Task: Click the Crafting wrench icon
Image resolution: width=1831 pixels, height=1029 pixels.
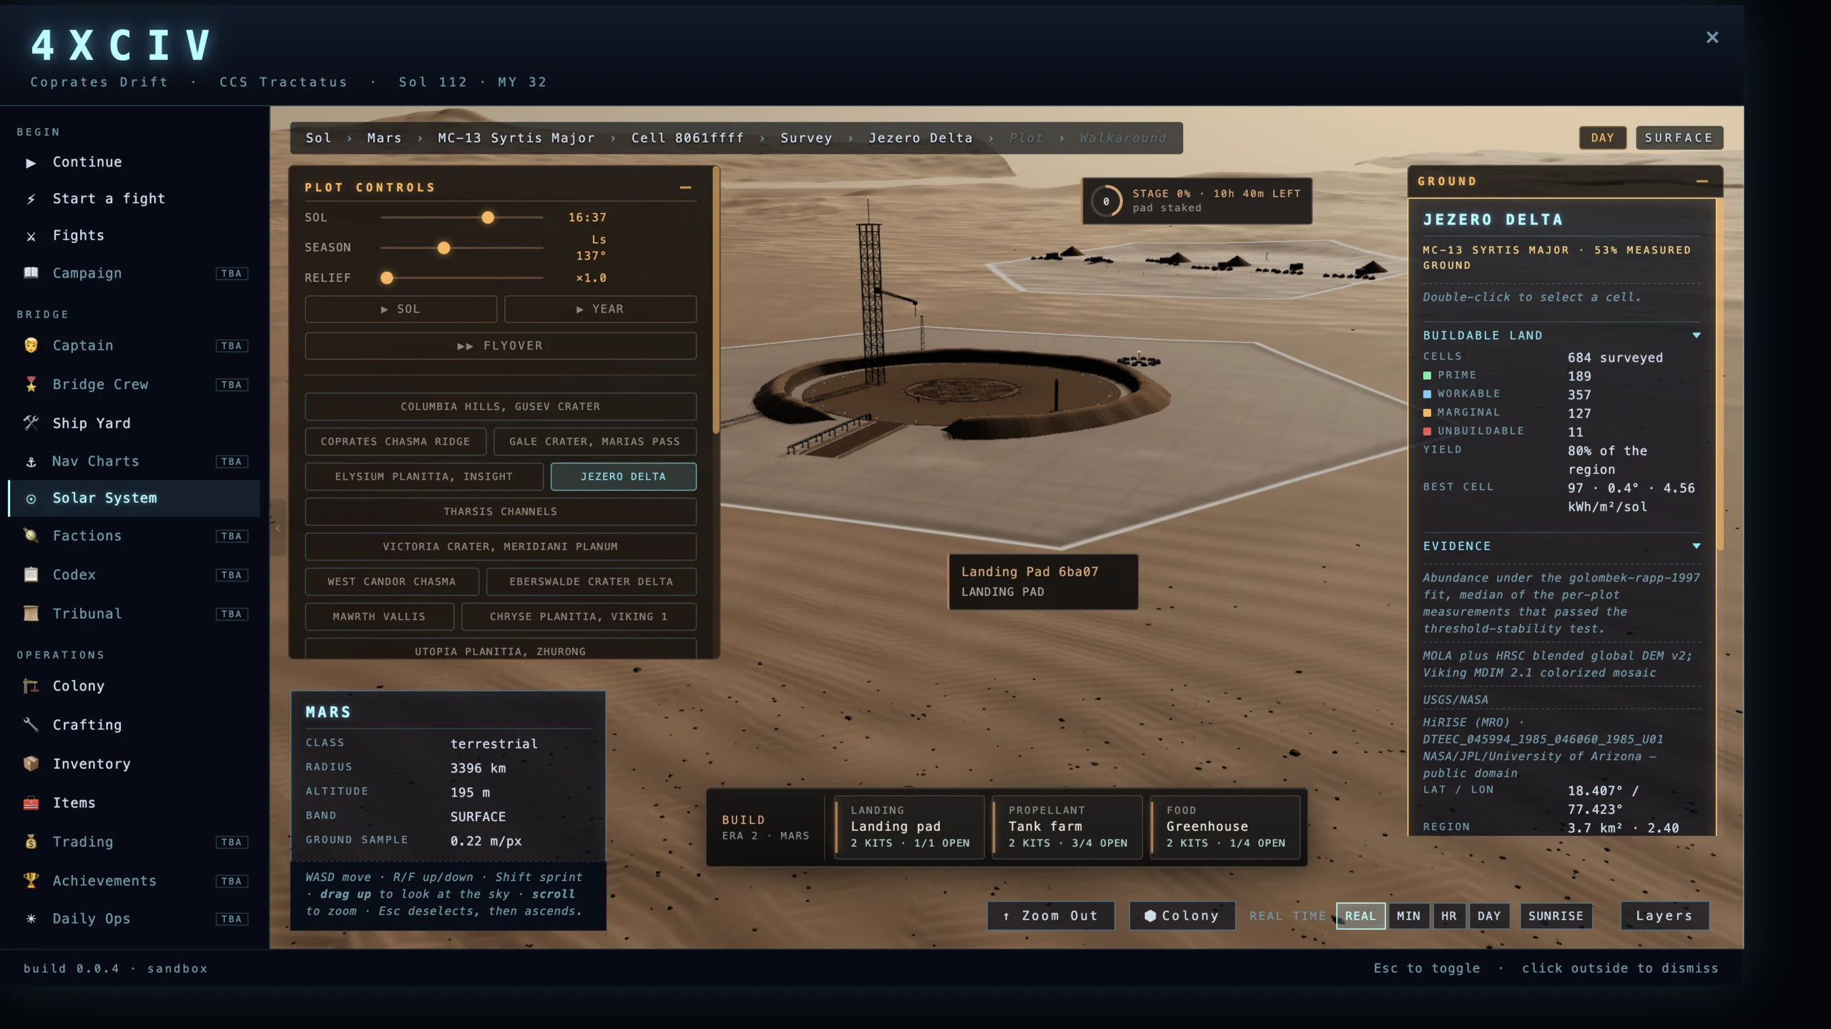Action: (31, 725)
